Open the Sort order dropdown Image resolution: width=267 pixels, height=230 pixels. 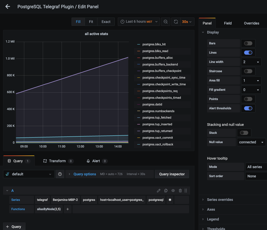click(256, 176)
